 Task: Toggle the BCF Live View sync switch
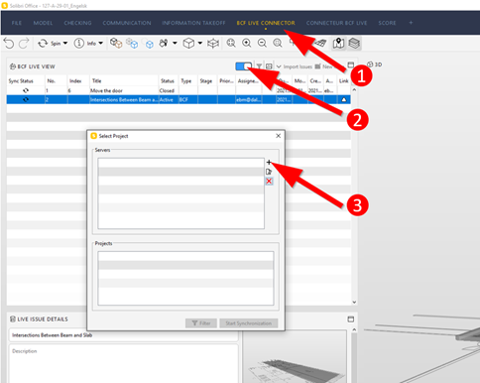point(244,66)
